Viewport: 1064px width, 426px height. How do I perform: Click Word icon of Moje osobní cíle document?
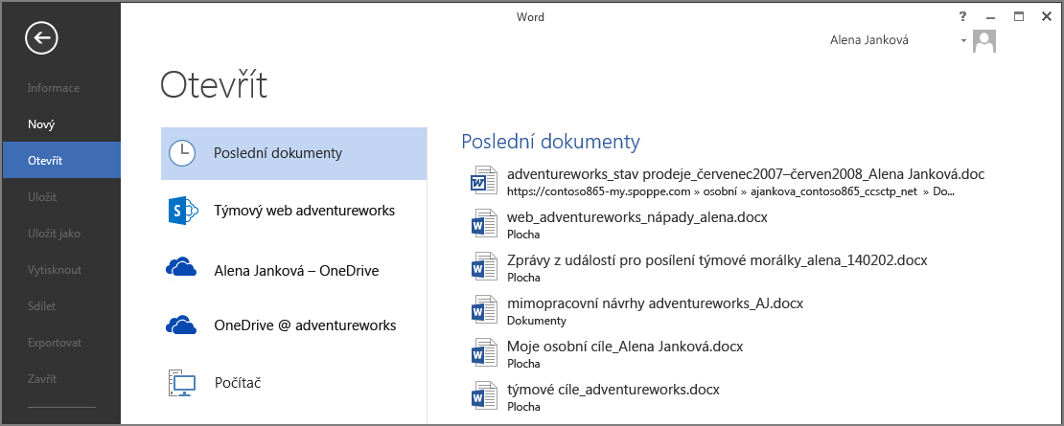pos(484,353)
